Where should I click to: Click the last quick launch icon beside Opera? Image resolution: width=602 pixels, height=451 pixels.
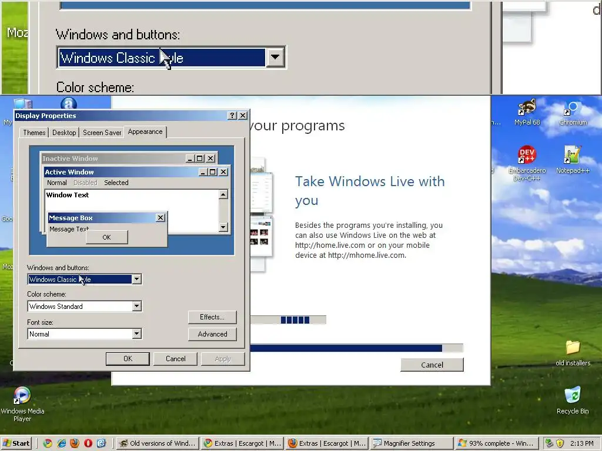[101, 443]
